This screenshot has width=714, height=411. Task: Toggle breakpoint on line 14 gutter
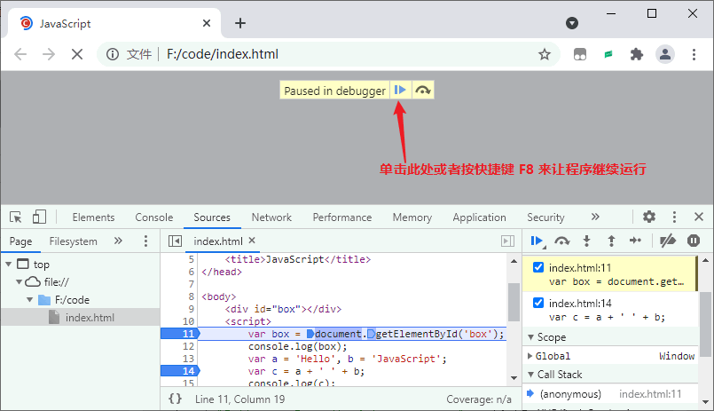tap(181, 371)
